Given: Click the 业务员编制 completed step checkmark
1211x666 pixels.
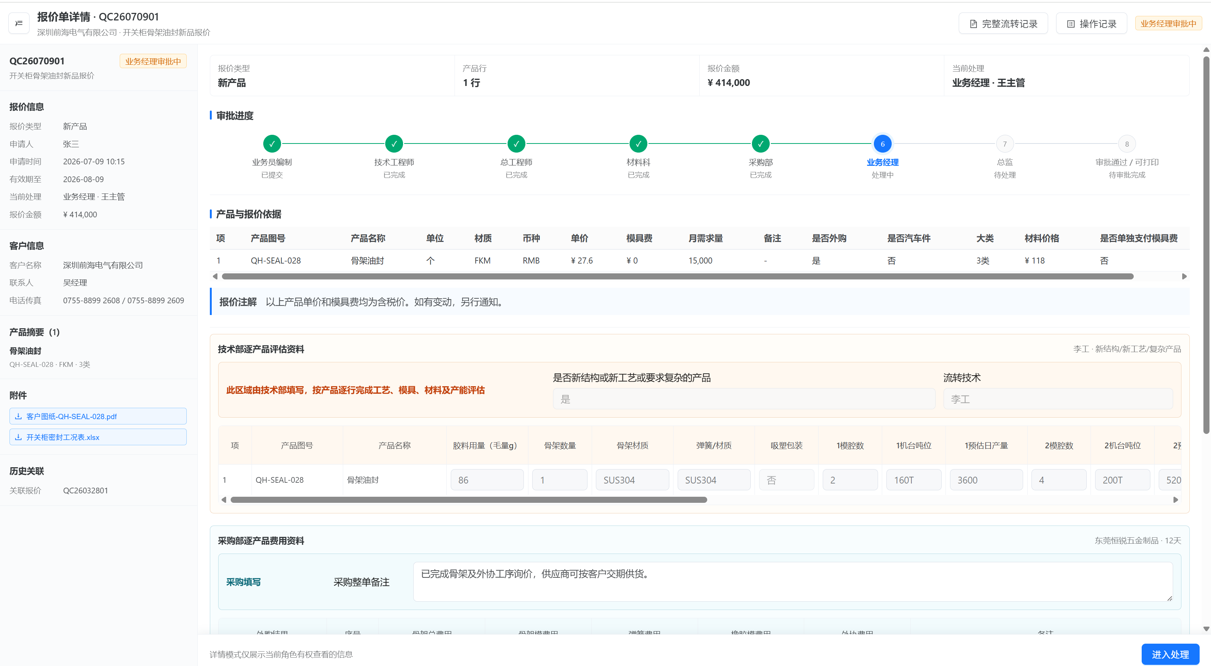Looking at the screenshot, I should point(272,144).
